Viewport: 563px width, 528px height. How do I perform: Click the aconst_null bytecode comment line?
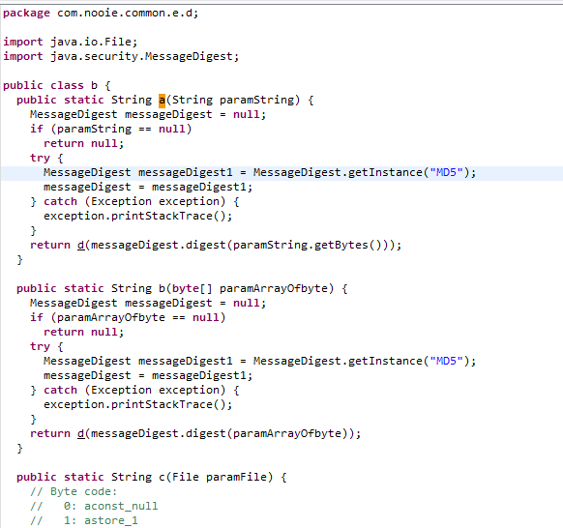pyautogui.click(x=94, y=506)
